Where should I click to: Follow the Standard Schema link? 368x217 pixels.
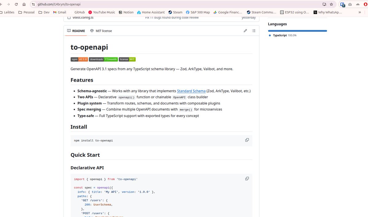point(191,91)
